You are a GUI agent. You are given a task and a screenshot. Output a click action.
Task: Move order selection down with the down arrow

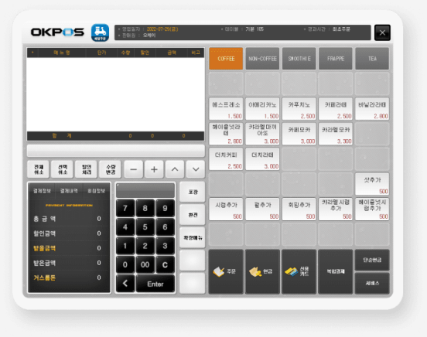196,169
